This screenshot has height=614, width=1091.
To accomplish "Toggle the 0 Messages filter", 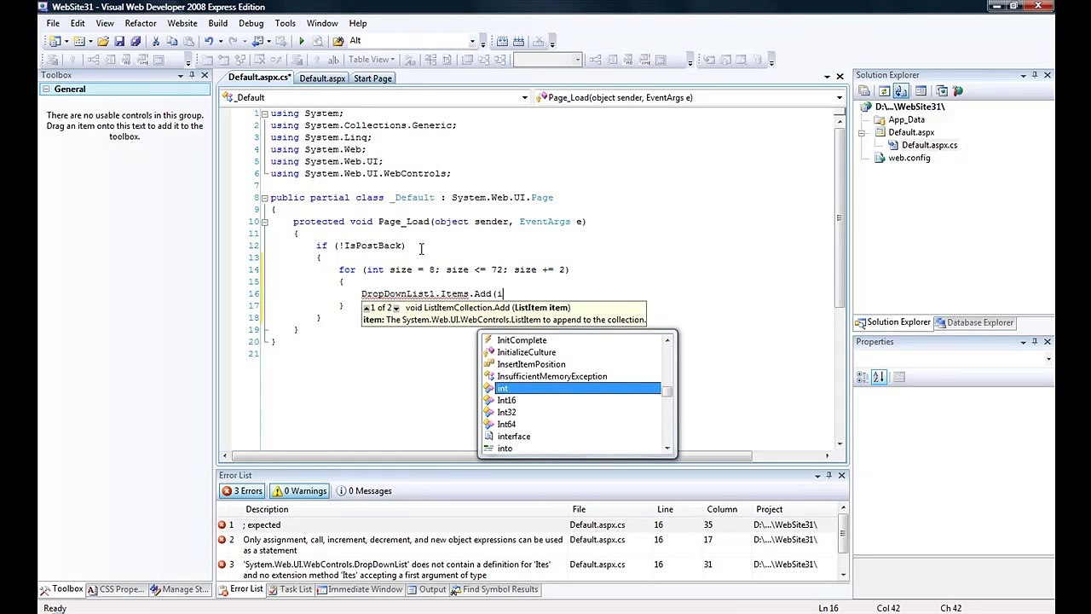I will [364, 491].
